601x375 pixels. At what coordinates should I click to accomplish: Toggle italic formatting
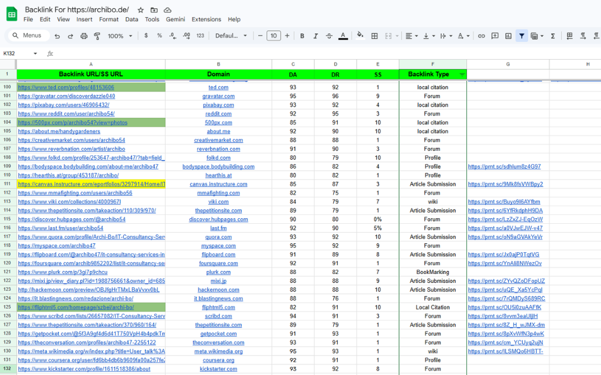click(x=315, y=36)
